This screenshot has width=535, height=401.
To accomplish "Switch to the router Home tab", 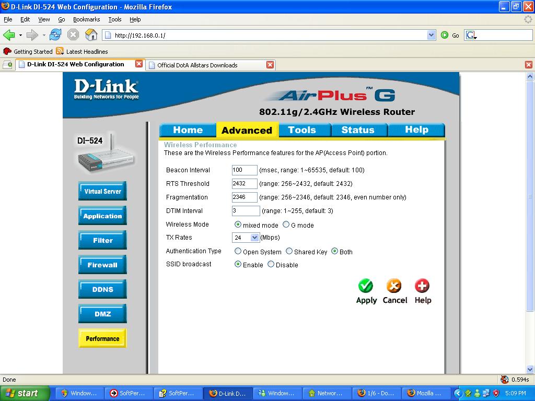I will pos(188,130).
